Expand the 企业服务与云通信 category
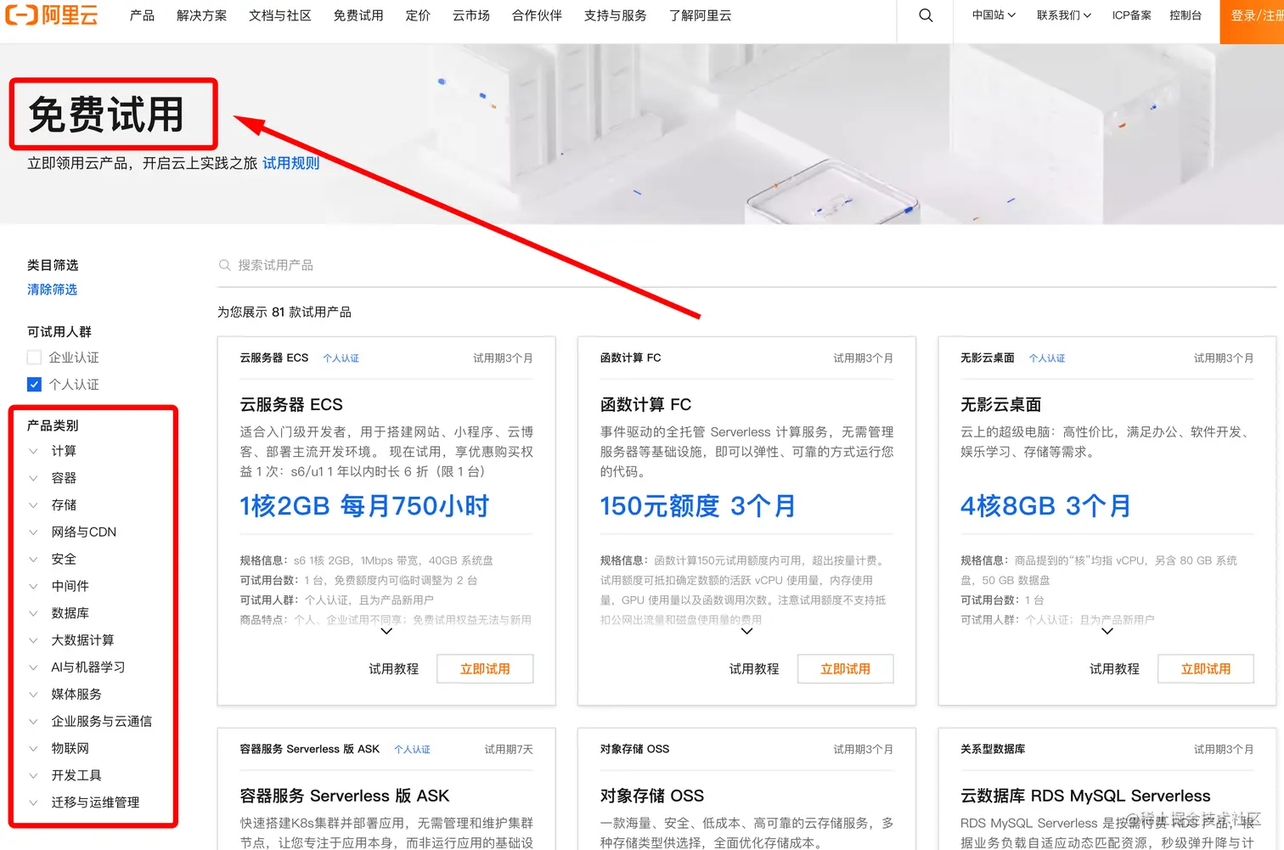Viewport: 1284px width, 850px height. [34, 722]
